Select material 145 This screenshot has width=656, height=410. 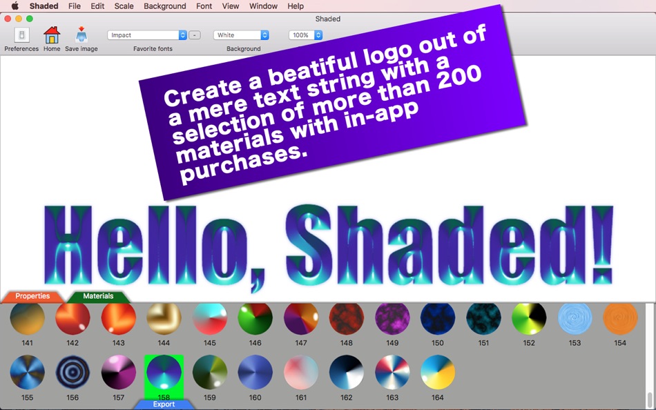coord(210,318)
